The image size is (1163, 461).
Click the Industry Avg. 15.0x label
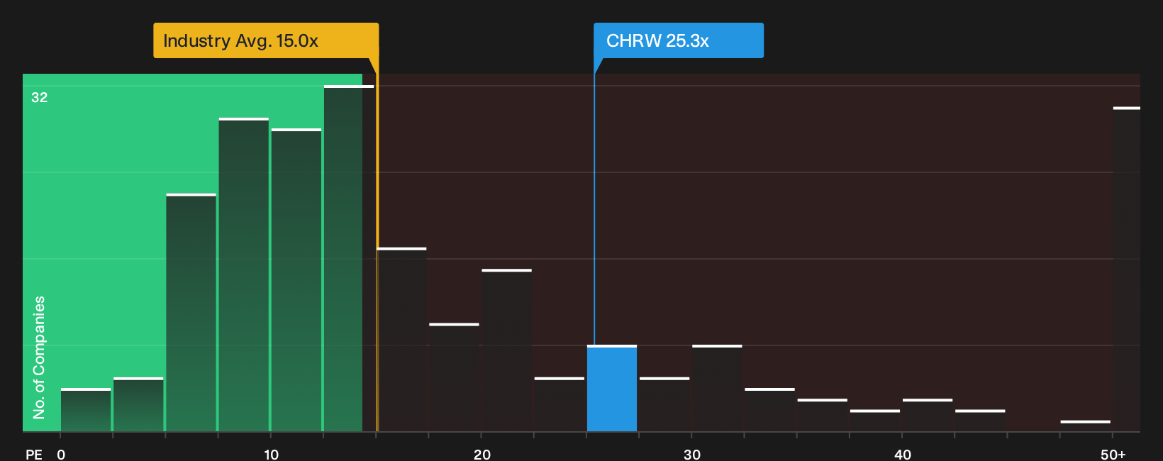[266, 40]
